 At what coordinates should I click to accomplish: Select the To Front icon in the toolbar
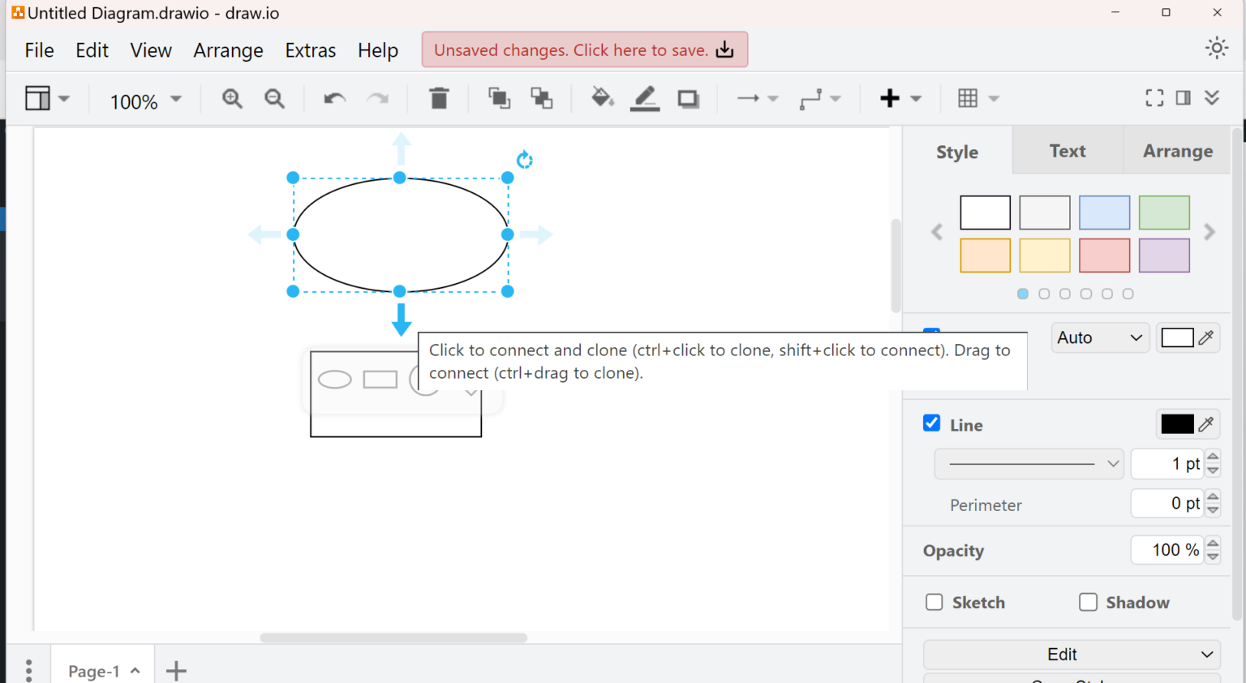(x=498, y=98)
